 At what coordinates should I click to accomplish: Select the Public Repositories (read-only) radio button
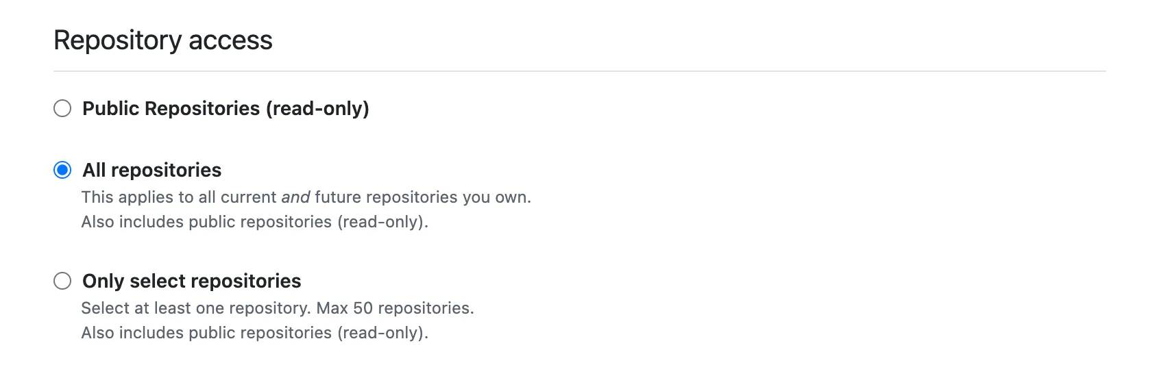pyautogui.click(x=62, y=108)
